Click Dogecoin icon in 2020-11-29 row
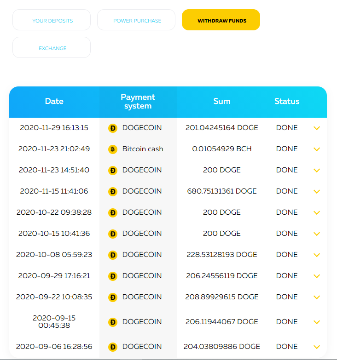The height and width of the screenshot is (360, 337). (x=113, y=128)
